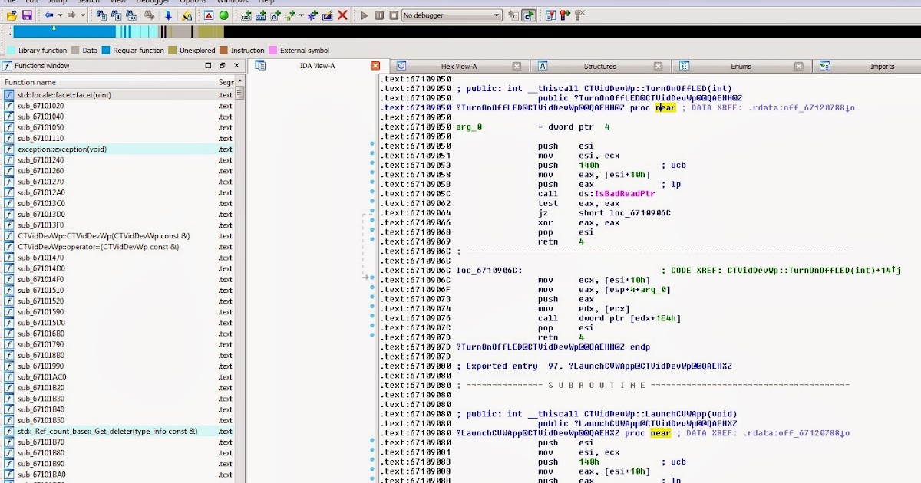Switch to the IDA View-A tab

(x=317, y=66)
